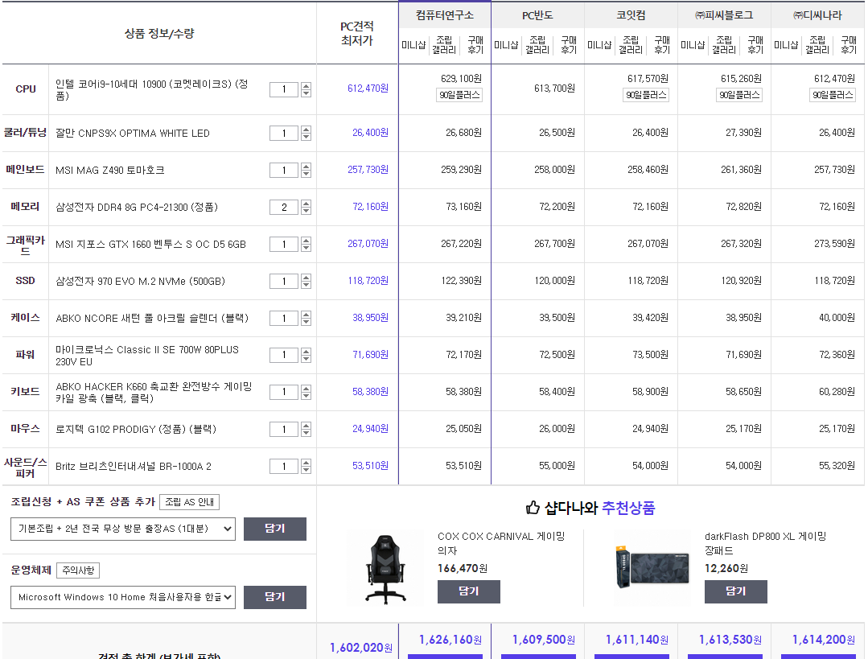Add the assembly AS coupon with 담기

(275, 529)
